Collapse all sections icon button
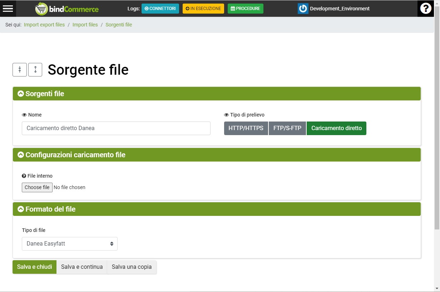Screen dimensions: 440x292 click(20, 70)
